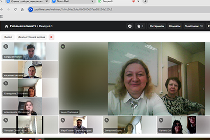Switch to the Секция 8 browser tab
Screen dimensions: 210x140
click(x=112, y=2)
